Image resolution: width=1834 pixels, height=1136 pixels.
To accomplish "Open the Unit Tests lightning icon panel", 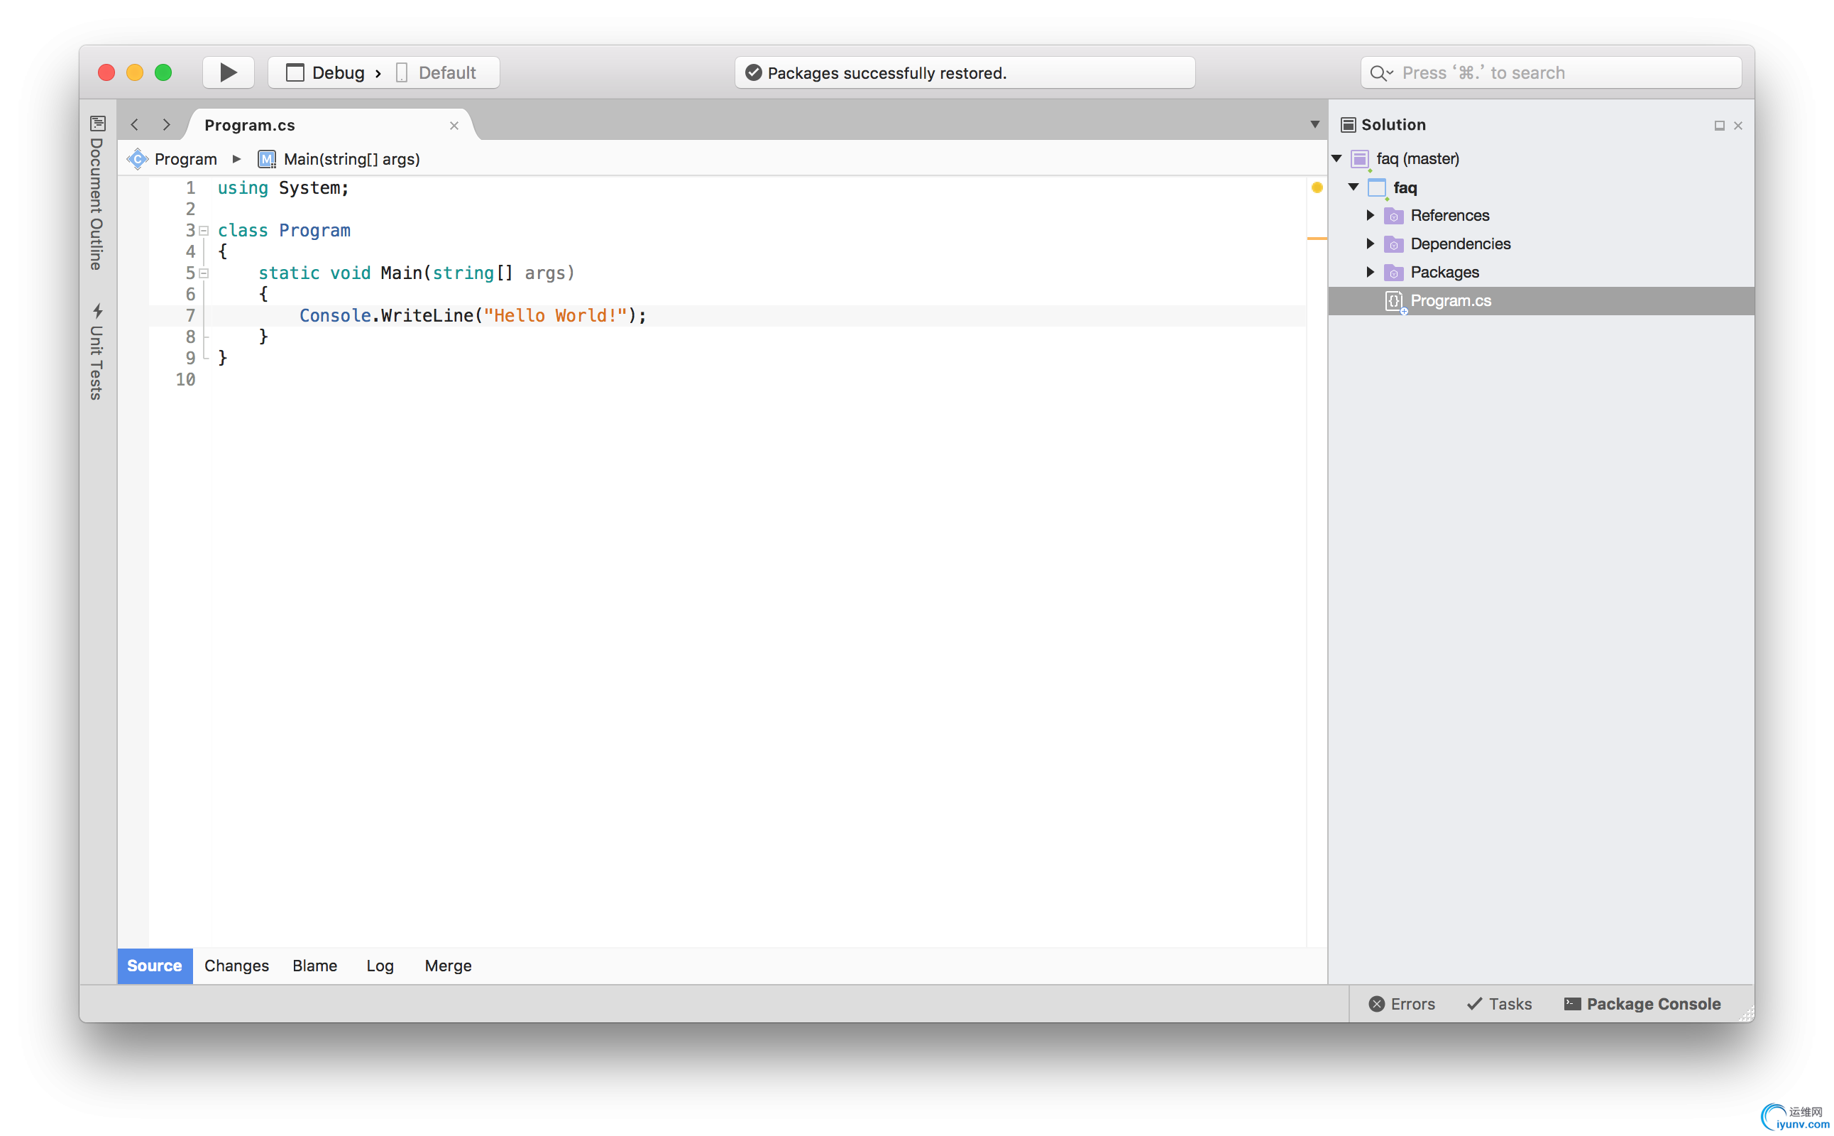I will tap(98, 311).
